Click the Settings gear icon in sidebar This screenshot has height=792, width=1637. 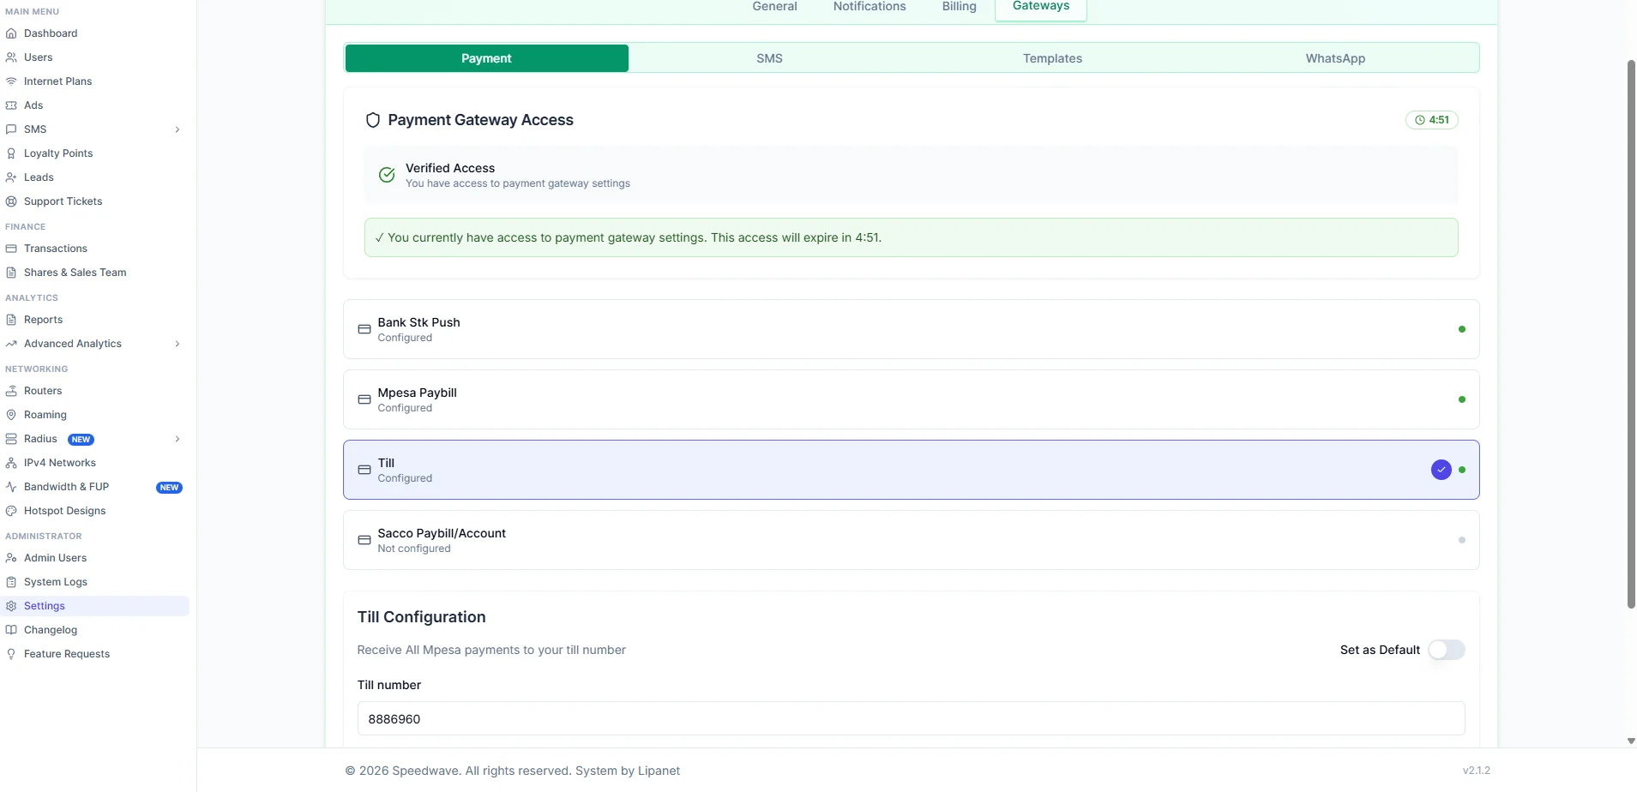pos(11,606)
